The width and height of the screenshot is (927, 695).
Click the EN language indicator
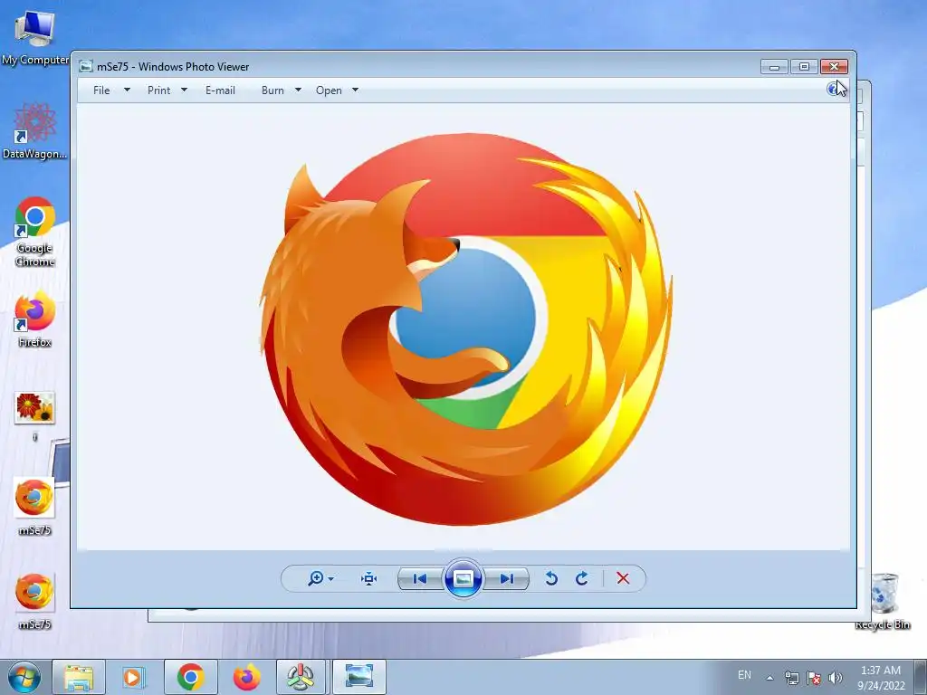click(744, 675)
